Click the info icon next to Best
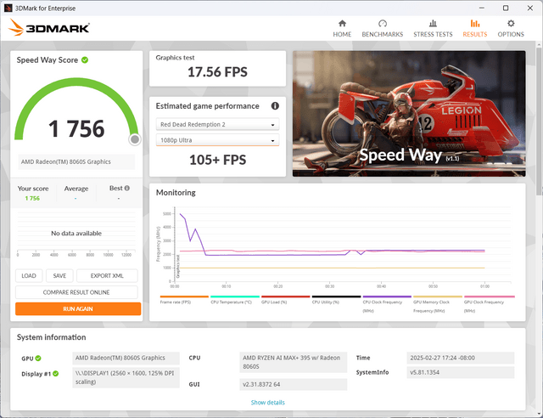The height and width of the screenshot is (418, 543). tap(127, 188)
